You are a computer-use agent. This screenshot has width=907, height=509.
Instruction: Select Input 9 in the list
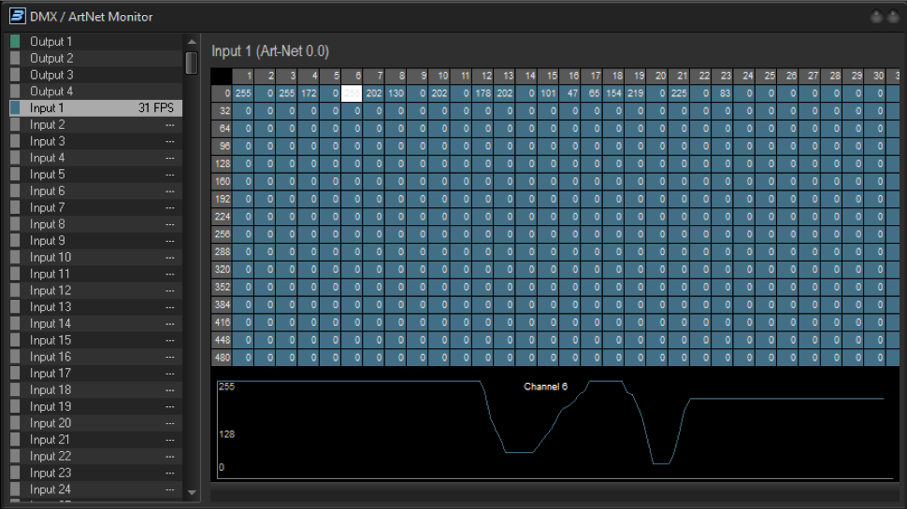[x=96, y=241]
